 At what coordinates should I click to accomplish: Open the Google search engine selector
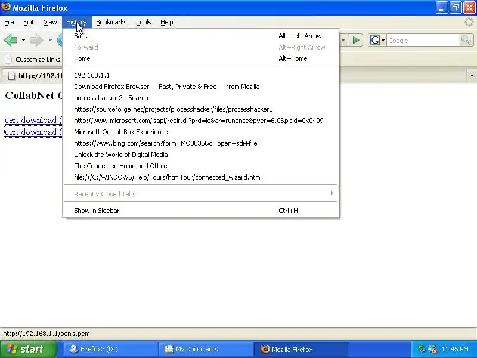[x=377, y=40]
